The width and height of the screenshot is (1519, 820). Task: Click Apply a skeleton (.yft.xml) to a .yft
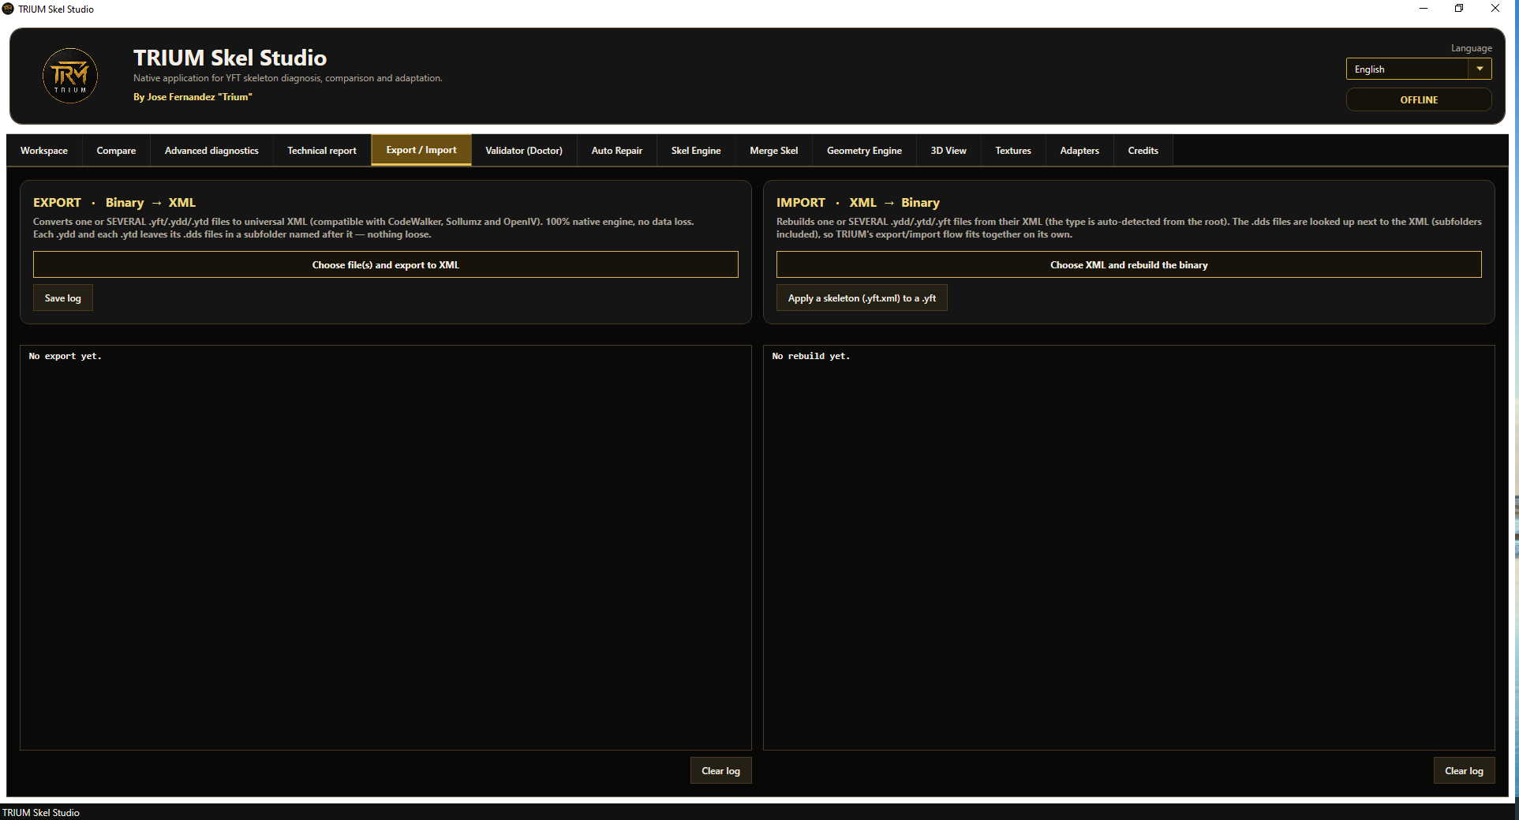pyautogui.click(x=862, y=298)
